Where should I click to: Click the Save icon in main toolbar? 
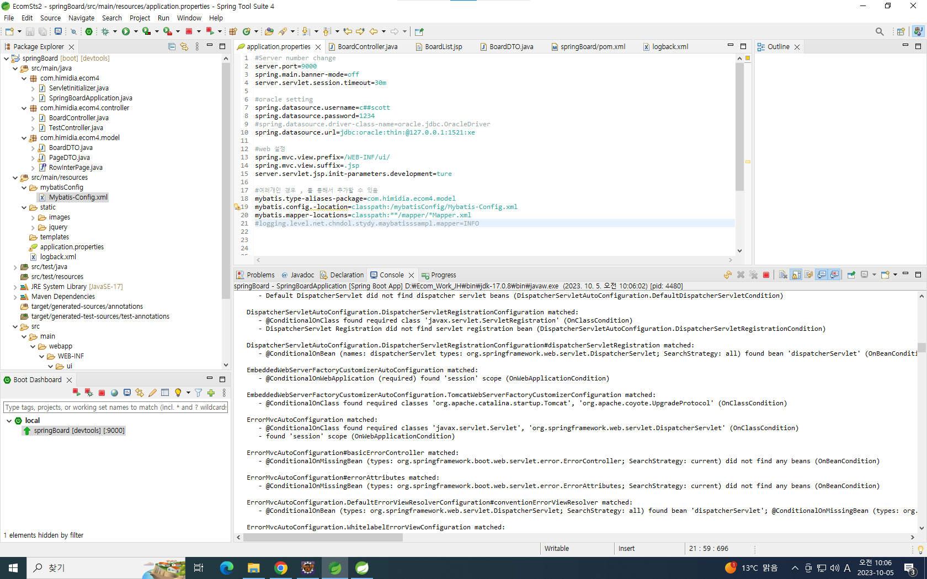click(30, 32)
